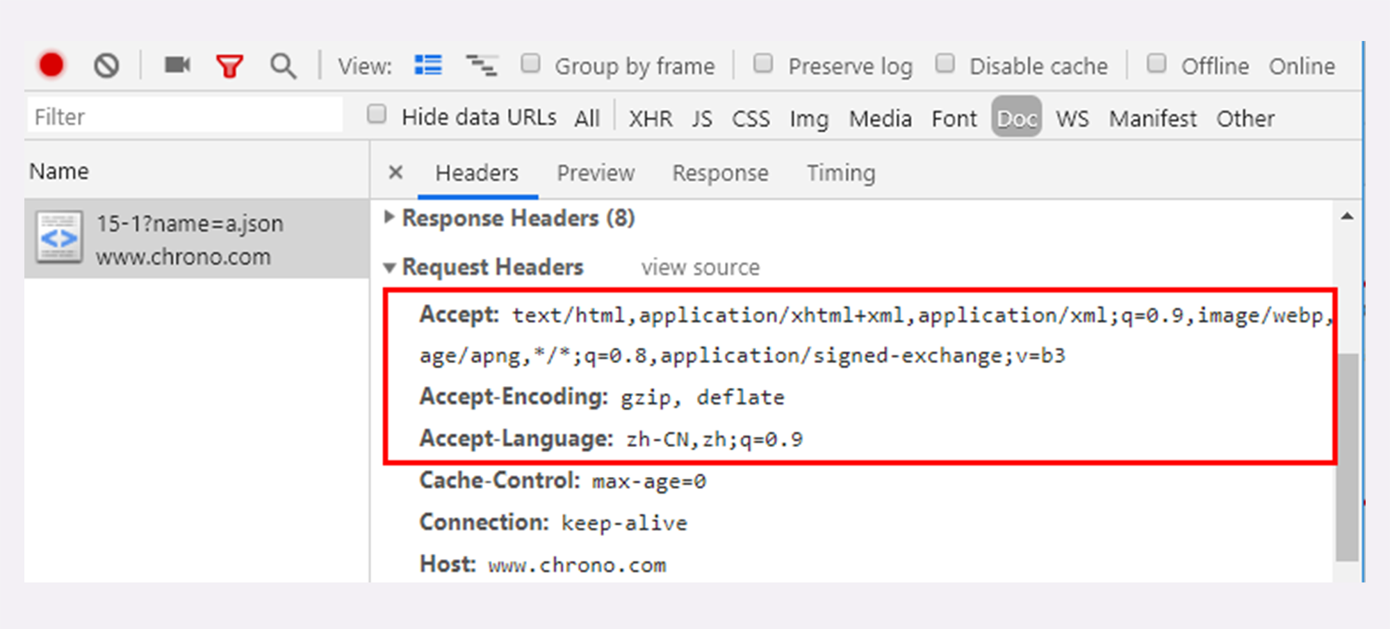The width and height of the screenshot is (1390, 629).
Task: Select the waterfall overview view icon
Action: pos(481,65)
